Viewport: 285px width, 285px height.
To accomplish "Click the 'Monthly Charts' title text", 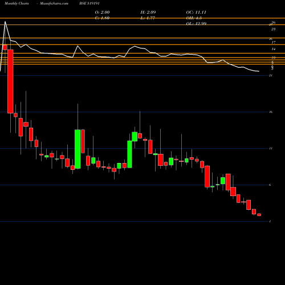I will point(17,3).
